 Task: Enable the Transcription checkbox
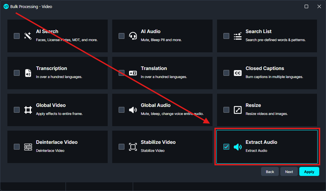(x=17, y=73)
